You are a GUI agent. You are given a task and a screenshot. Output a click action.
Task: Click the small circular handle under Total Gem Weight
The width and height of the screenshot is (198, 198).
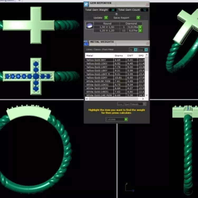coord(116,14)
